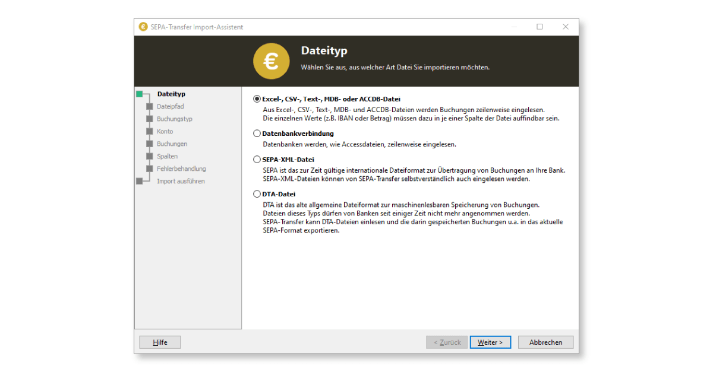Click the gray step marker beside Konto
This screenshot has height=372, width=713.
[x=149, y=131]
